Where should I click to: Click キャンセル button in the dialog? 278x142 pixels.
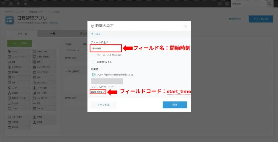pos(103,105)
